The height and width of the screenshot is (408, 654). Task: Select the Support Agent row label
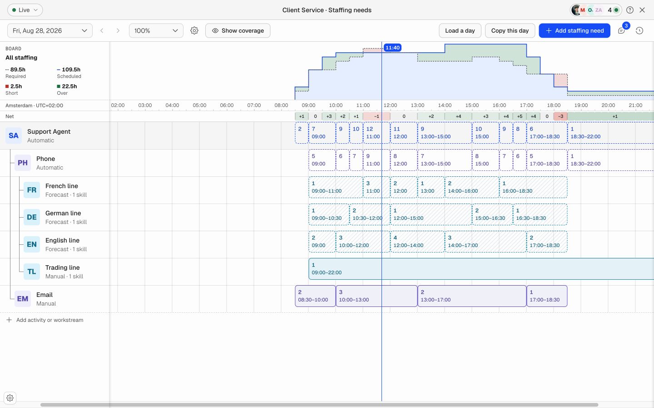(49, 131)
